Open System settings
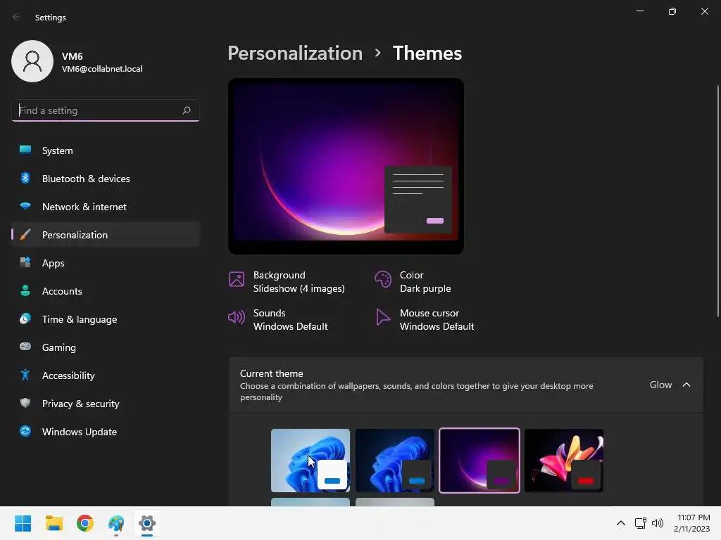Screen dimensions: 721x540 tap(106, 150)
